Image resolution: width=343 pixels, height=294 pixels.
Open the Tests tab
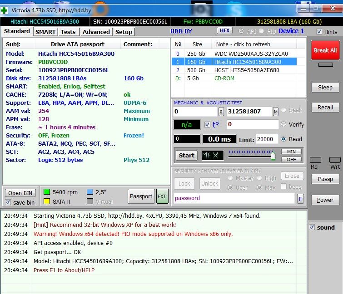(68, 32)
